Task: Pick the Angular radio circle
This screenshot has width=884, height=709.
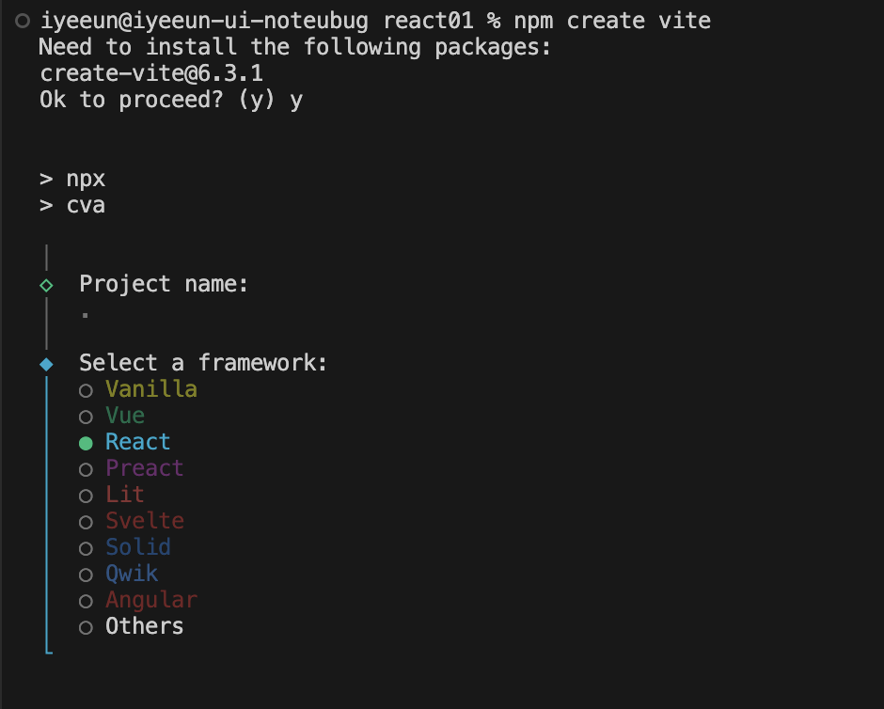Action: click(86, 602)
